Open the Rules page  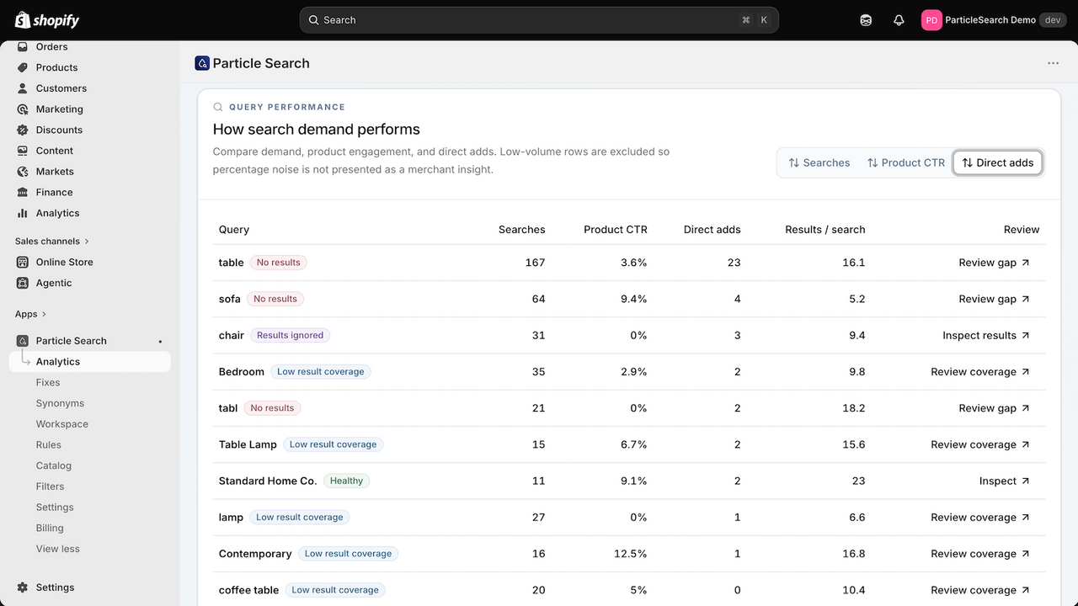pyautogui.click(x=49, y=444)
